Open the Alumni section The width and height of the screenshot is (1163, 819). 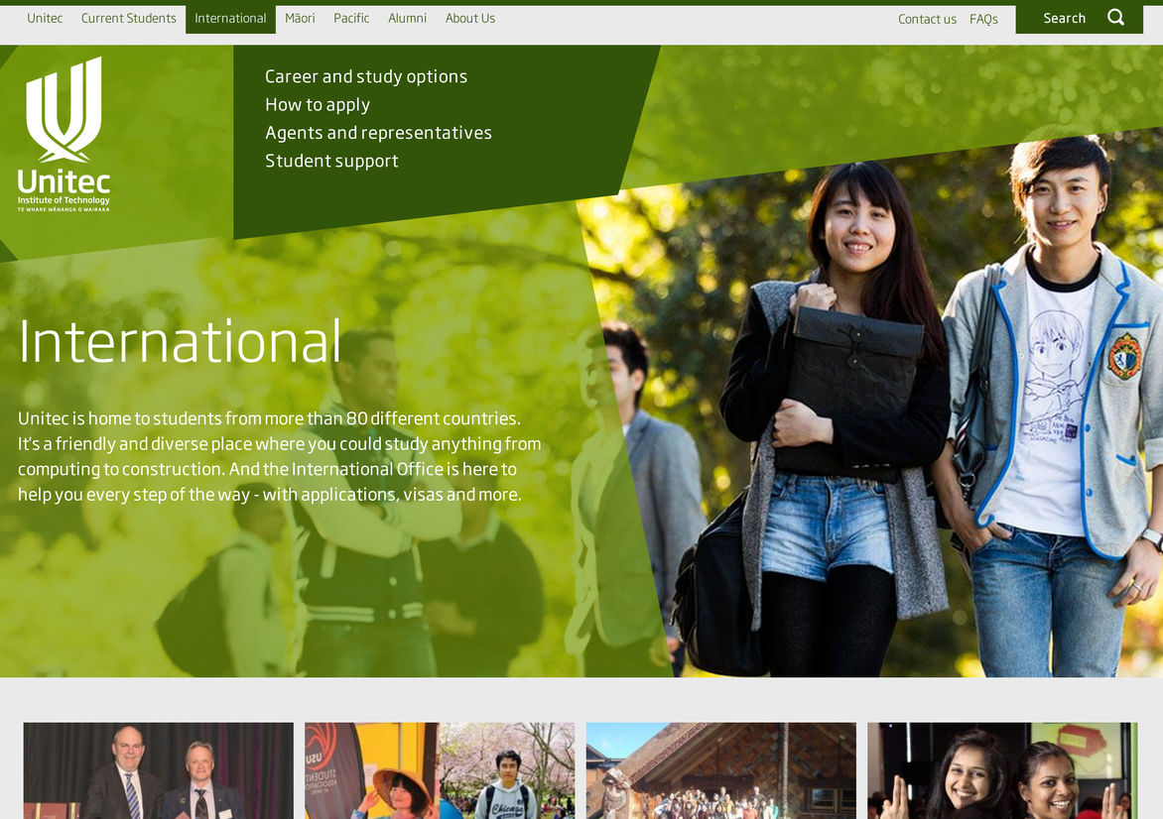407,19
